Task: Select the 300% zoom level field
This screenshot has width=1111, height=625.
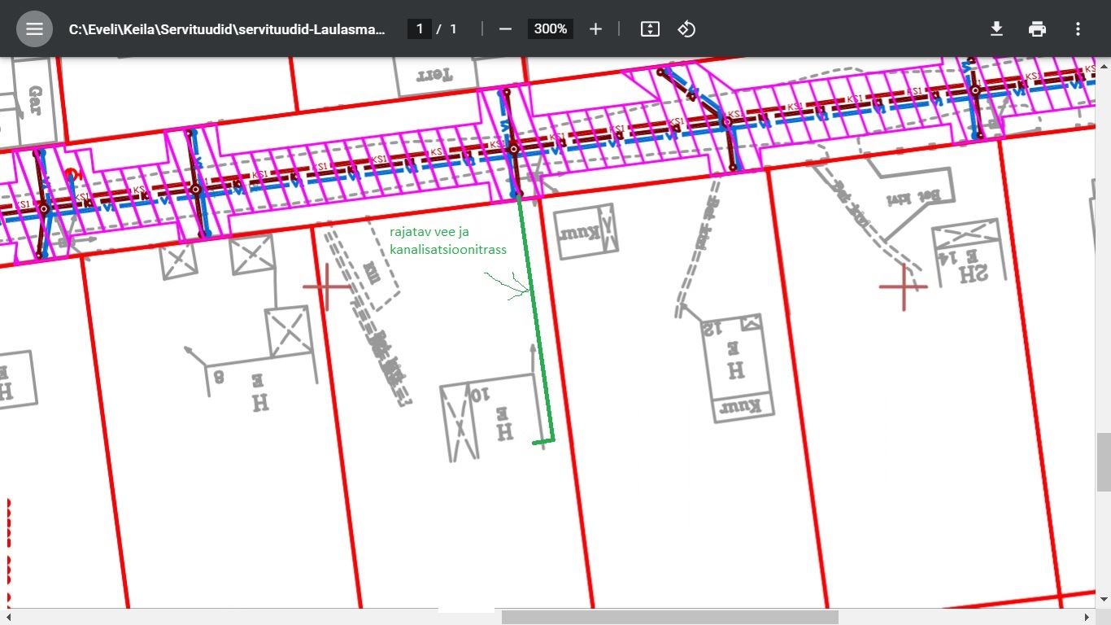Action: coord(551,29)
